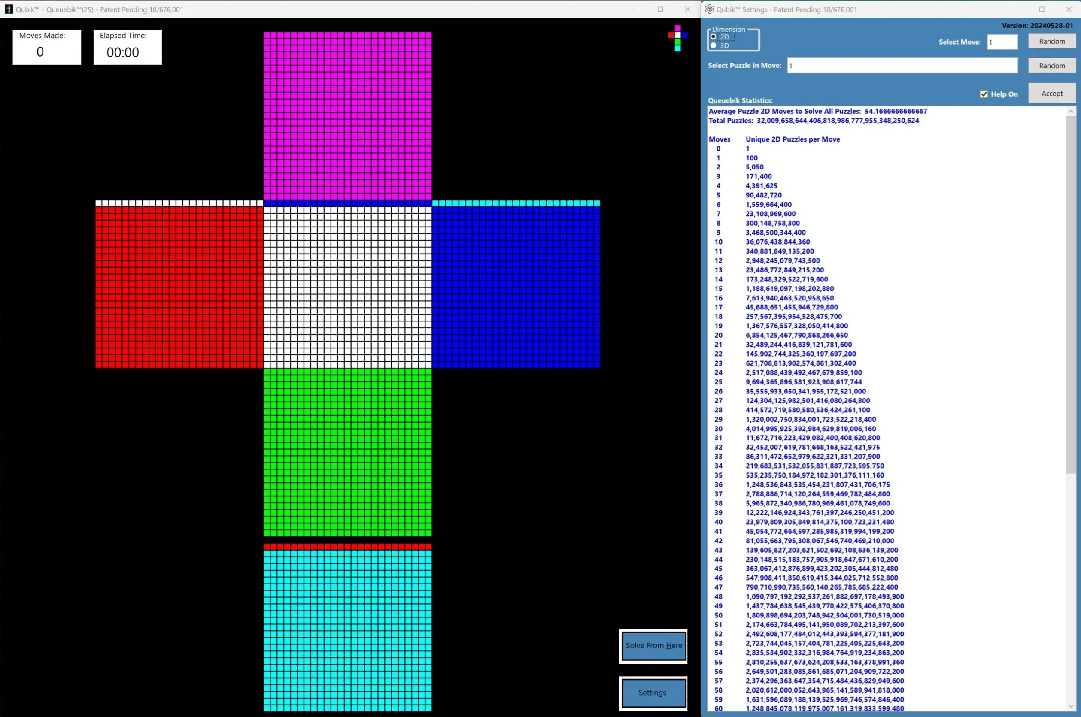The width and height of the screenshot is (1081, 717).
Task: Click the value 300,148,758,300 for move 8
Action: click(x=773, y=223)
